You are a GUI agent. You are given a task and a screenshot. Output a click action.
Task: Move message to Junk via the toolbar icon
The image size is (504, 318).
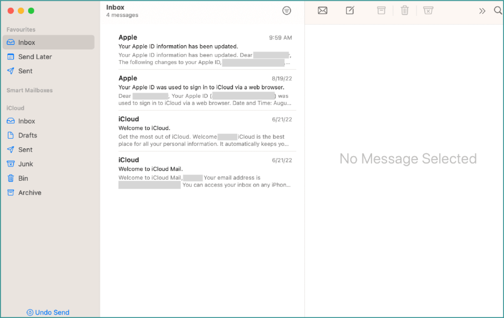coord(428,10)
